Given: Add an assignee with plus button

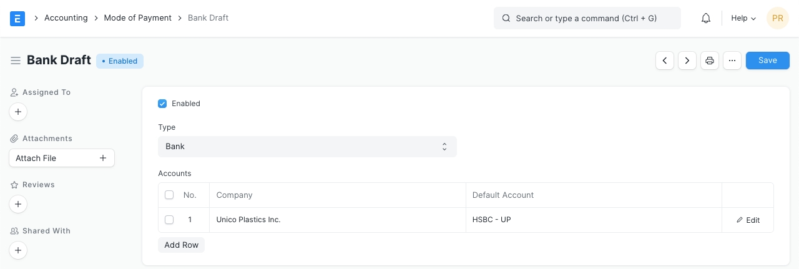Looking at the screenshot, I should [x=18, y=112].
